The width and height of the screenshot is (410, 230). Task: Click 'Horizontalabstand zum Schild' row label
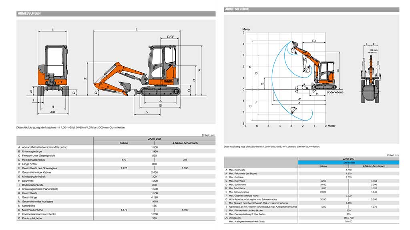click(x=39, y=214)
